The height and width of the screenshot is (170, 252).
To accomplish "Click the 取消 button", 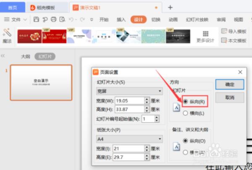I will point(229,97).
